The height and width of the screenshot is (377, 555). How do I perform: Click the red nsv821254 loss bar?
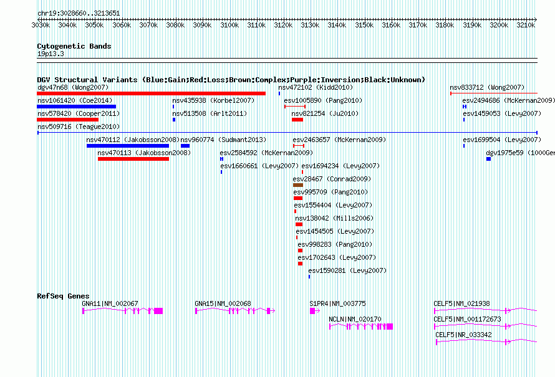(297, 120)
